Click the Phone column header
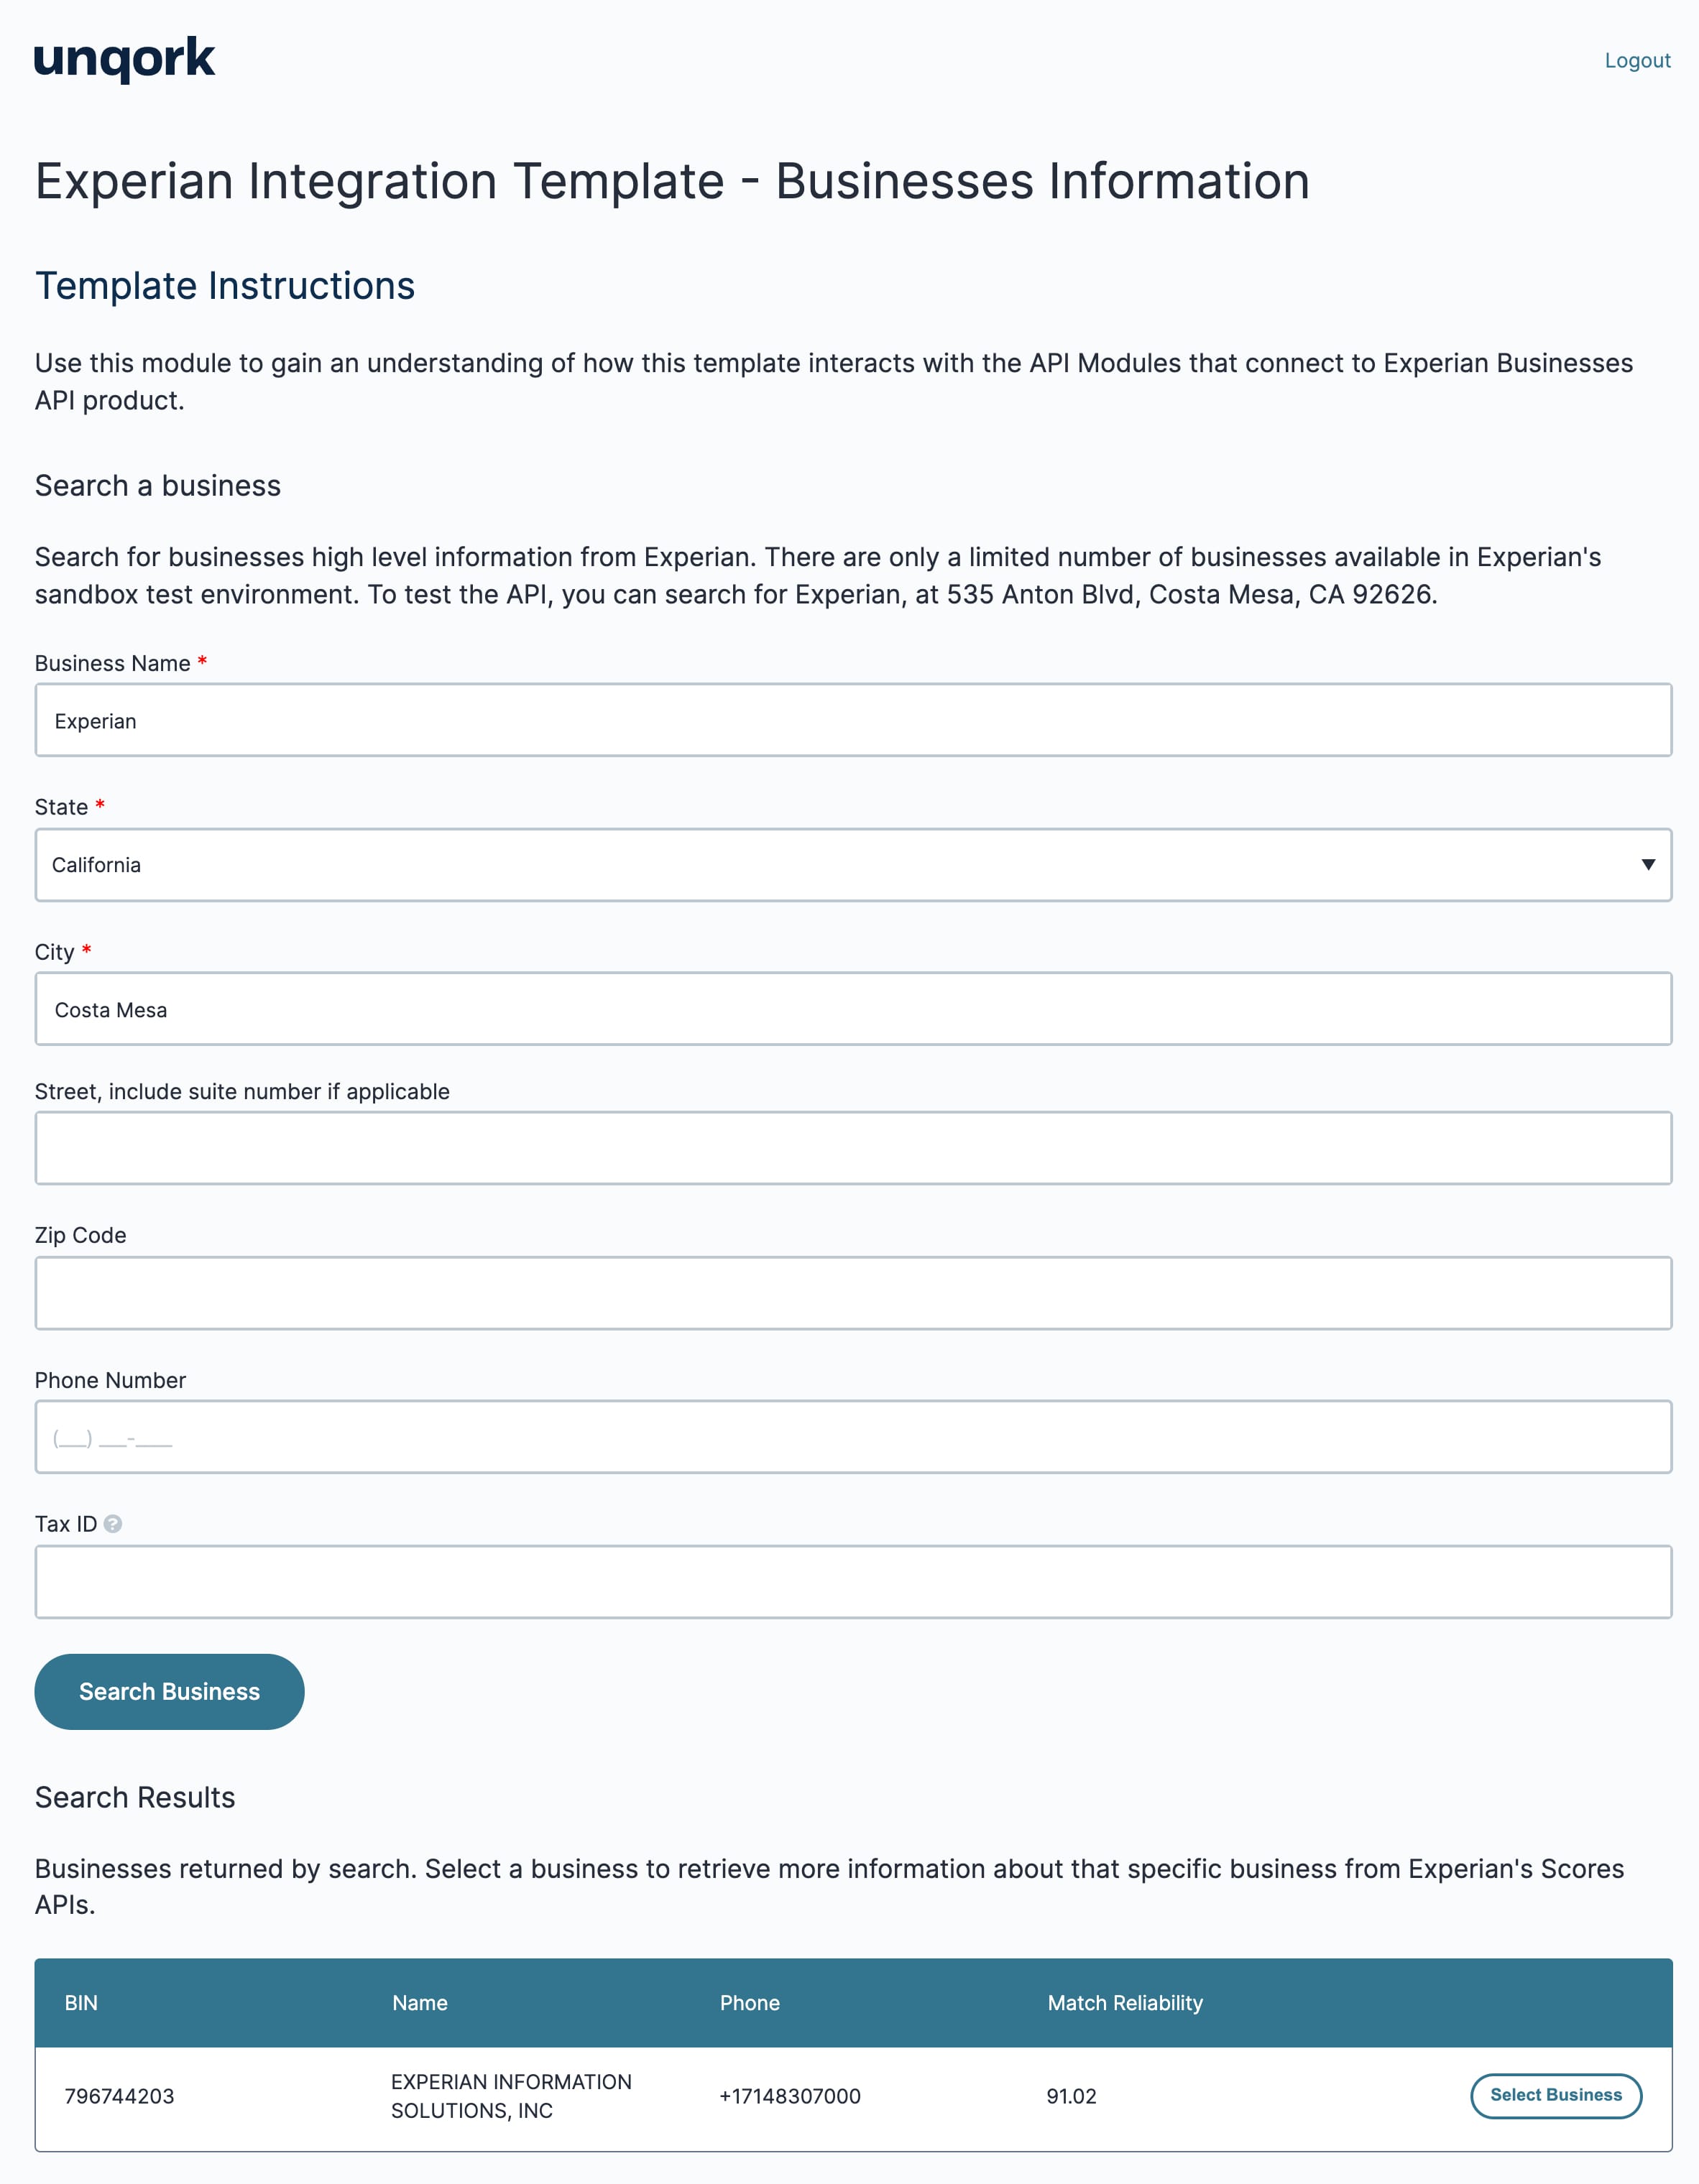Viewport: 1699px width, 2184px height. [x=750, y=2003]
